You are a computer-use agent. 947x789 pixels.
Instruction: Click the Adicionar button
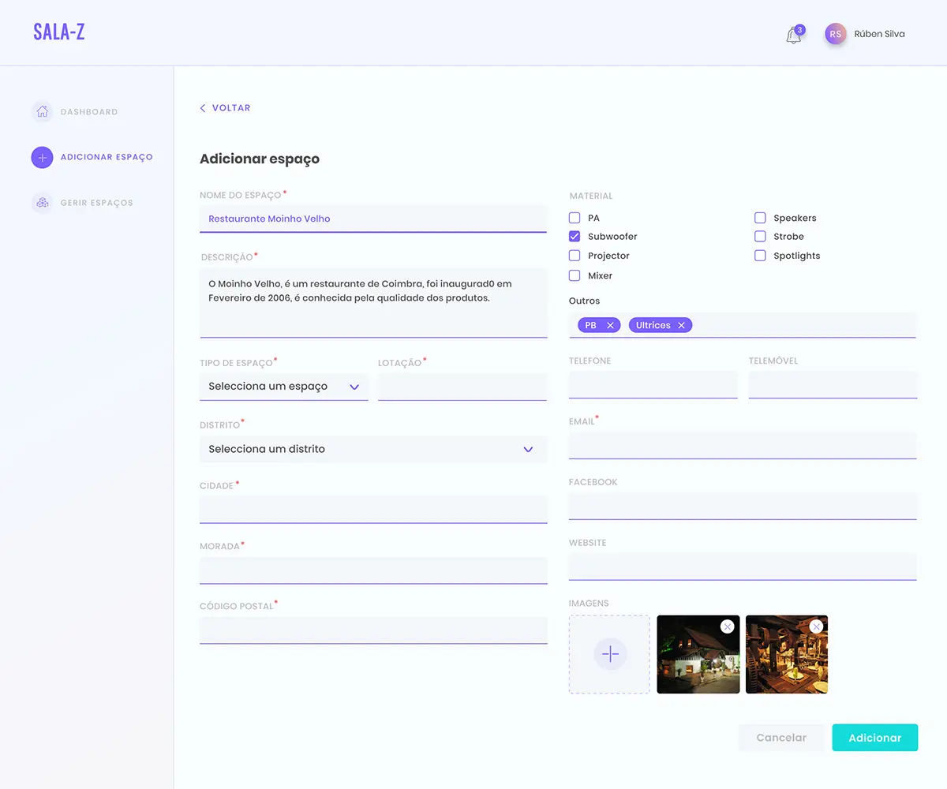point(875,738)
